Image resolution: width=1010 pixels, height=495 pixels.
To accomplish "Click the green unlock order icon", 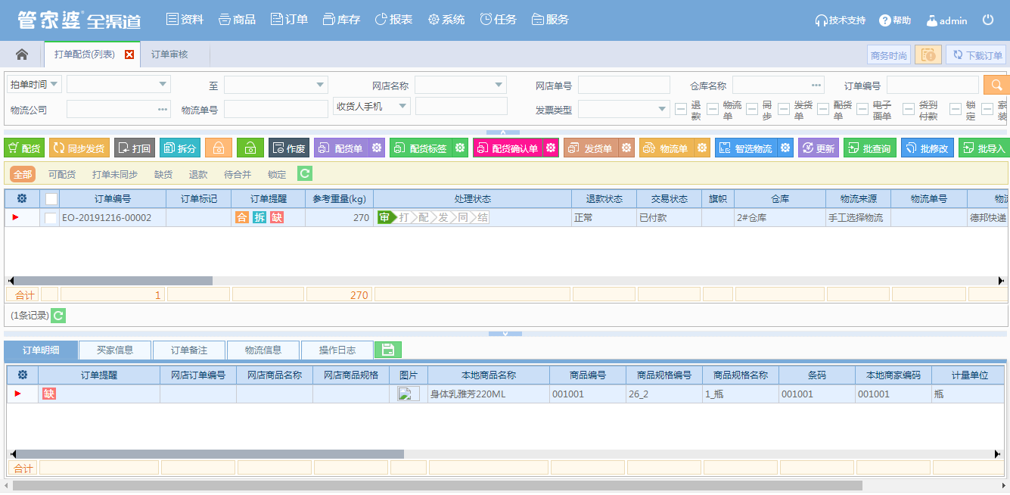I will (250, 148).
